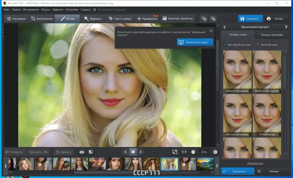Viewport: 293px width, 178px height.
Task: Go to the previous photo with the left chevron
Action: (125, 152)
